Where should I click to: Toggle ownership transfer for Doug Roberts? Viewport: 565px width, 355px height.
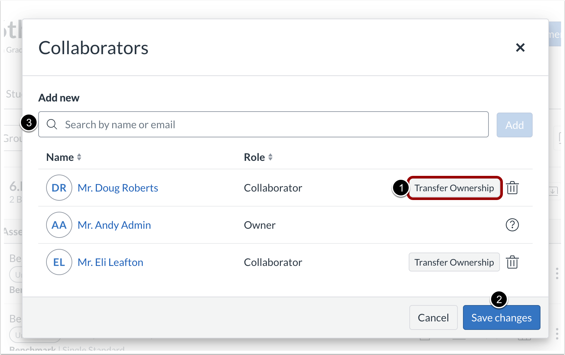[454, 188]
